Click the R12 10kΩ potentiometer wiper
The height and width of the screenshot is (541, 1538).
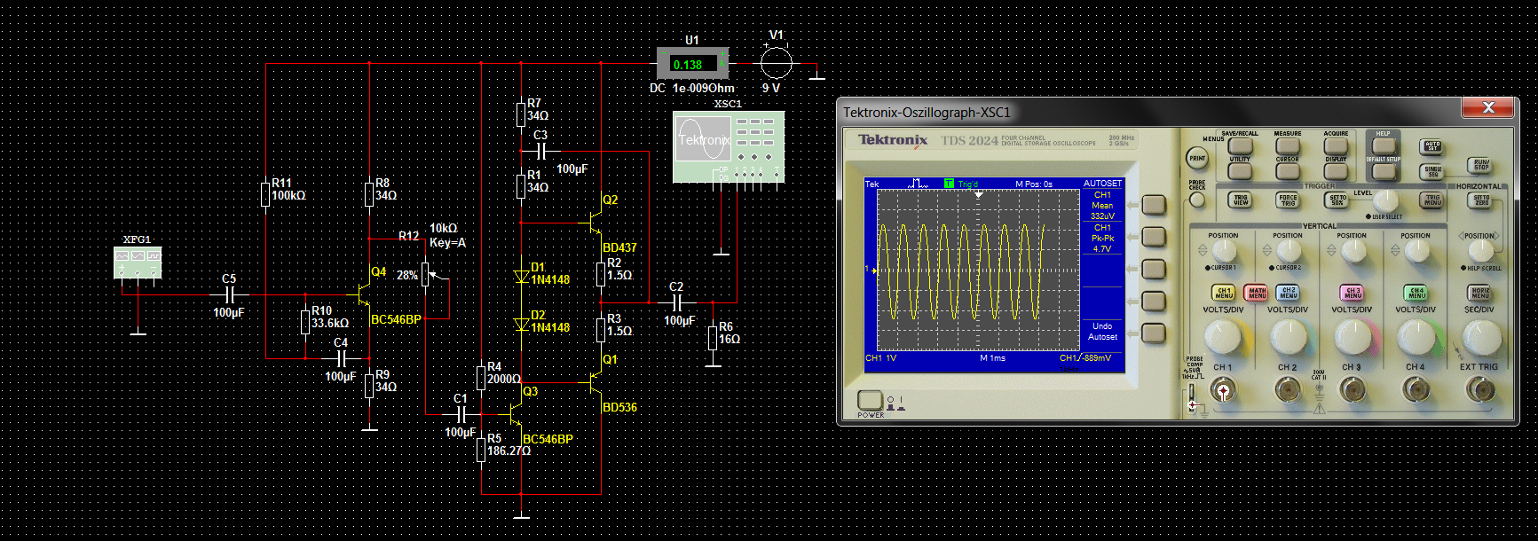426,274
